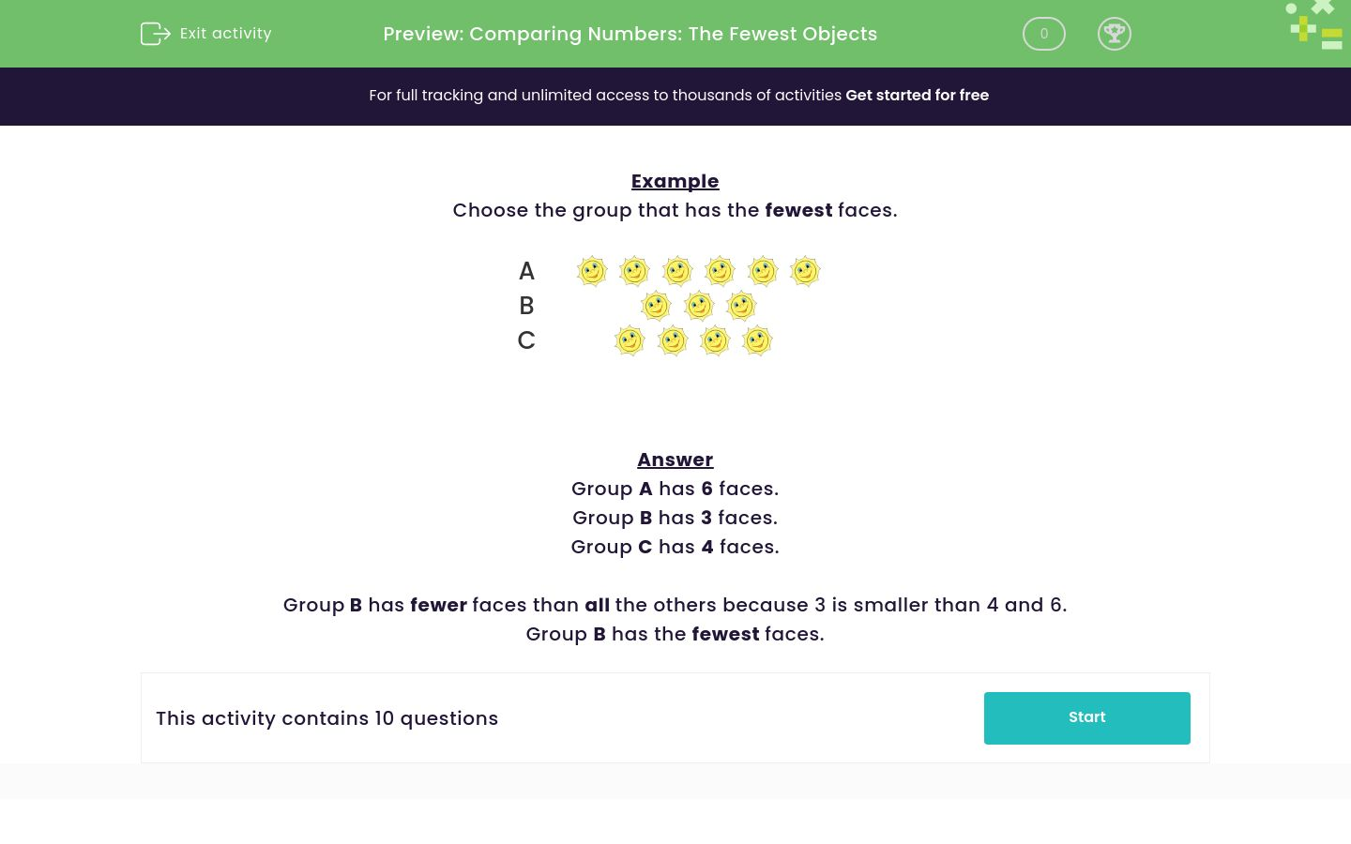Select the Example heading
Image resolution: width=1351 pixels, height=844 pixels.
(x=675, y=181)
